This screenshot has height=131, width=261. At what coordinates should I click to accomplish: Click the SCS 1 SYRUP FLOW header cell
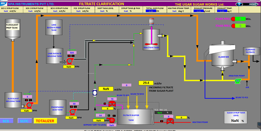coord(11,10)
